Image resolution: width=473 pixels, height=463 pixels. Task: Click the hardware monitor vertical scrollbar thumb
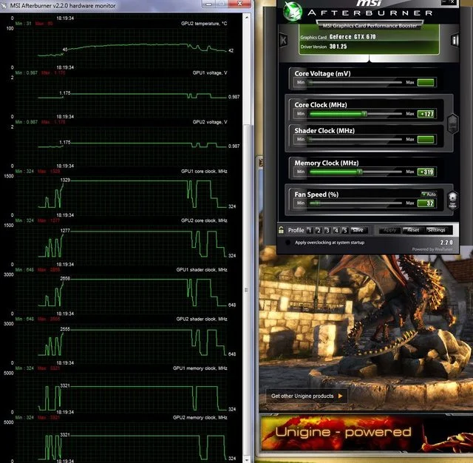[246, 290]
